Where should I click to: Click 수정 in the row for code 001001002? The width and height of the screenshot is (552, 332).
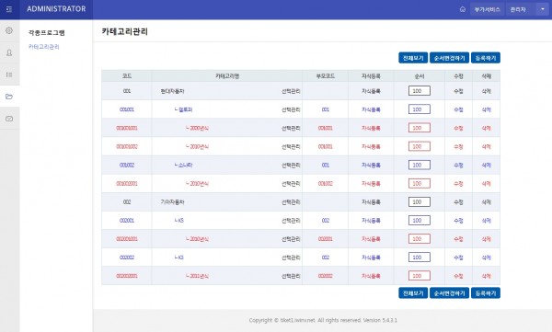point(458,146)
